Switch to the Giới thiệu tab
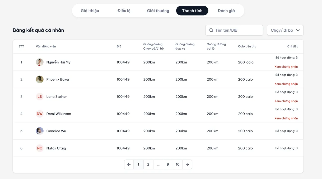 [x=90, y=11]
